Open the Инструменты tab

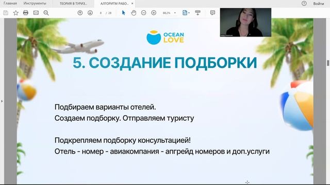pyautogui.click(x=35, y=4)
